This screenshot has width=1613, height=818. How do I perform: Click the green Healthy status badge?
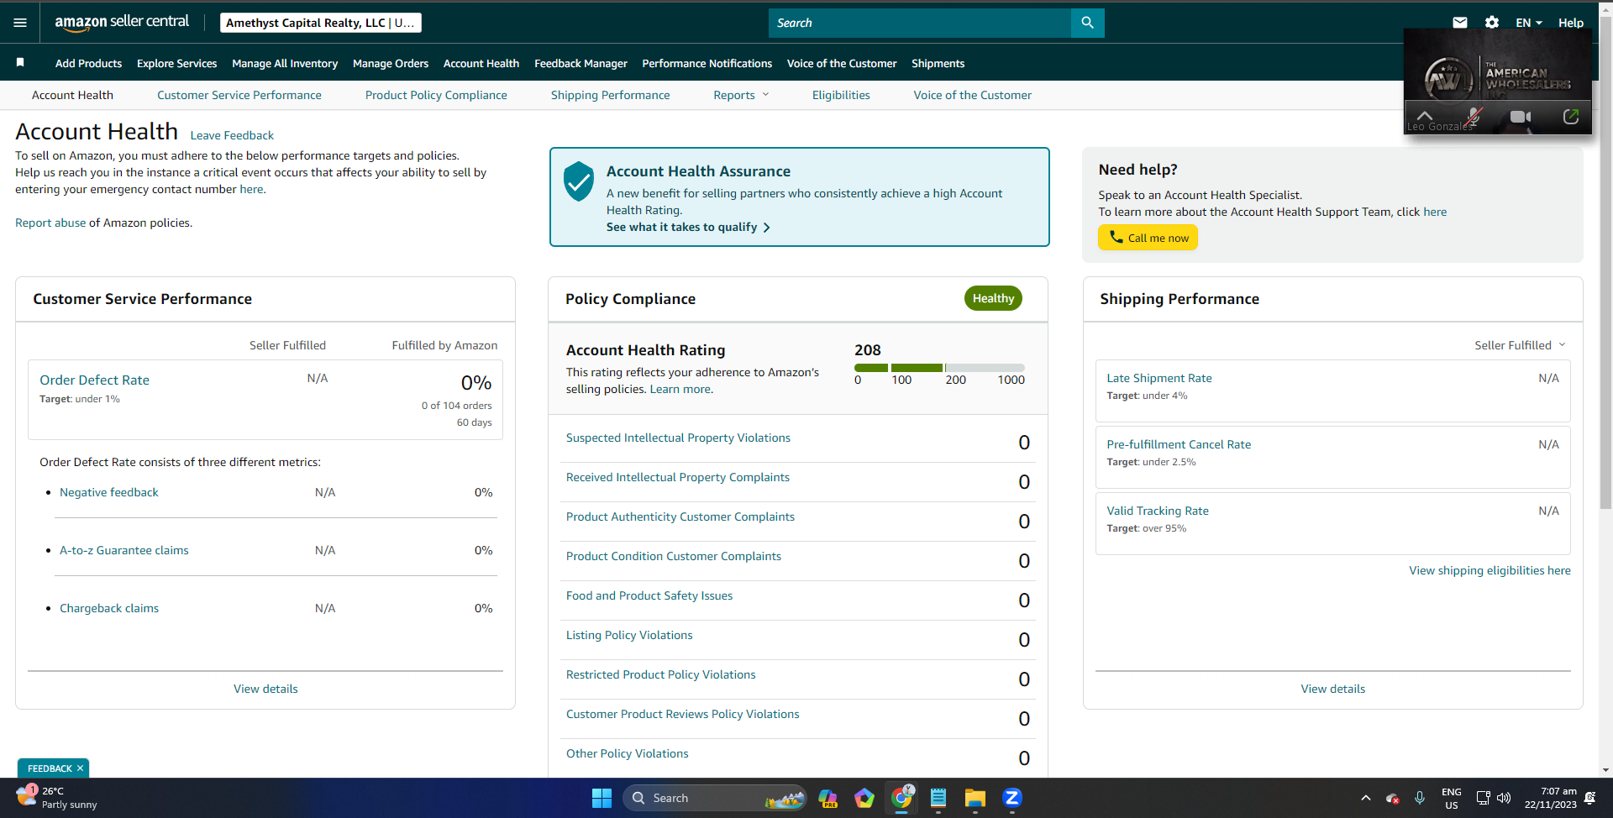click(993, 298)
